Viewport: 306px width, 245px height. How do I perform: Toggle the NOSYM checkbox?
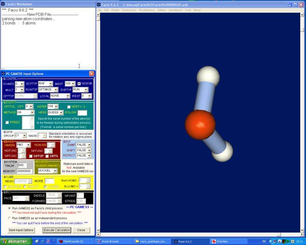79,83
